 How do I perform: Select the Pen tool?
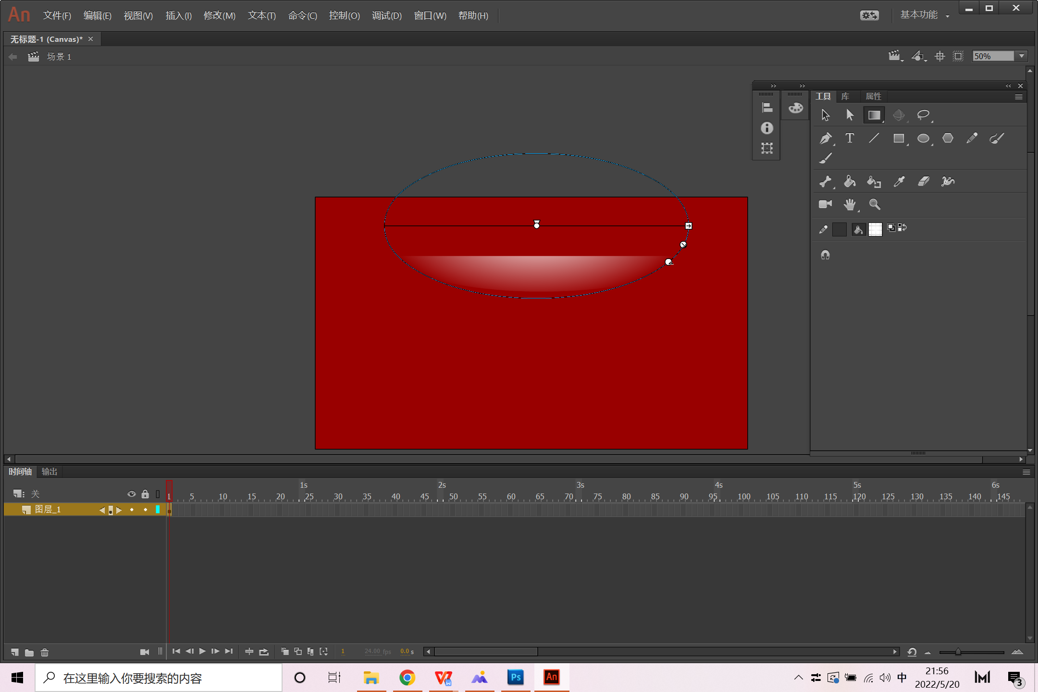coord(825,138)
